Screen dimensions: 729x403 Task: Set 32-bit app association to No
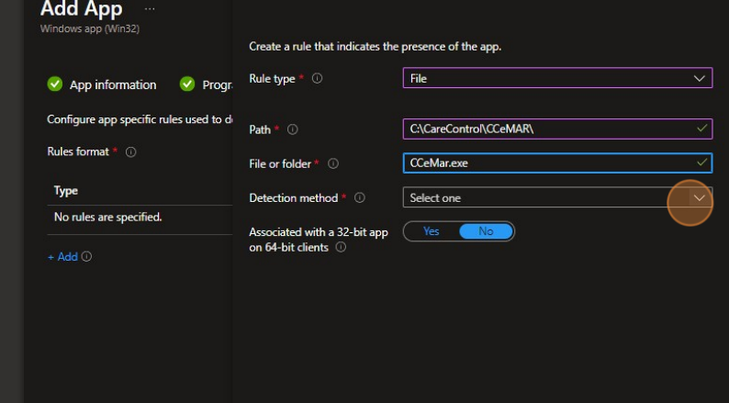click(486, 231)
